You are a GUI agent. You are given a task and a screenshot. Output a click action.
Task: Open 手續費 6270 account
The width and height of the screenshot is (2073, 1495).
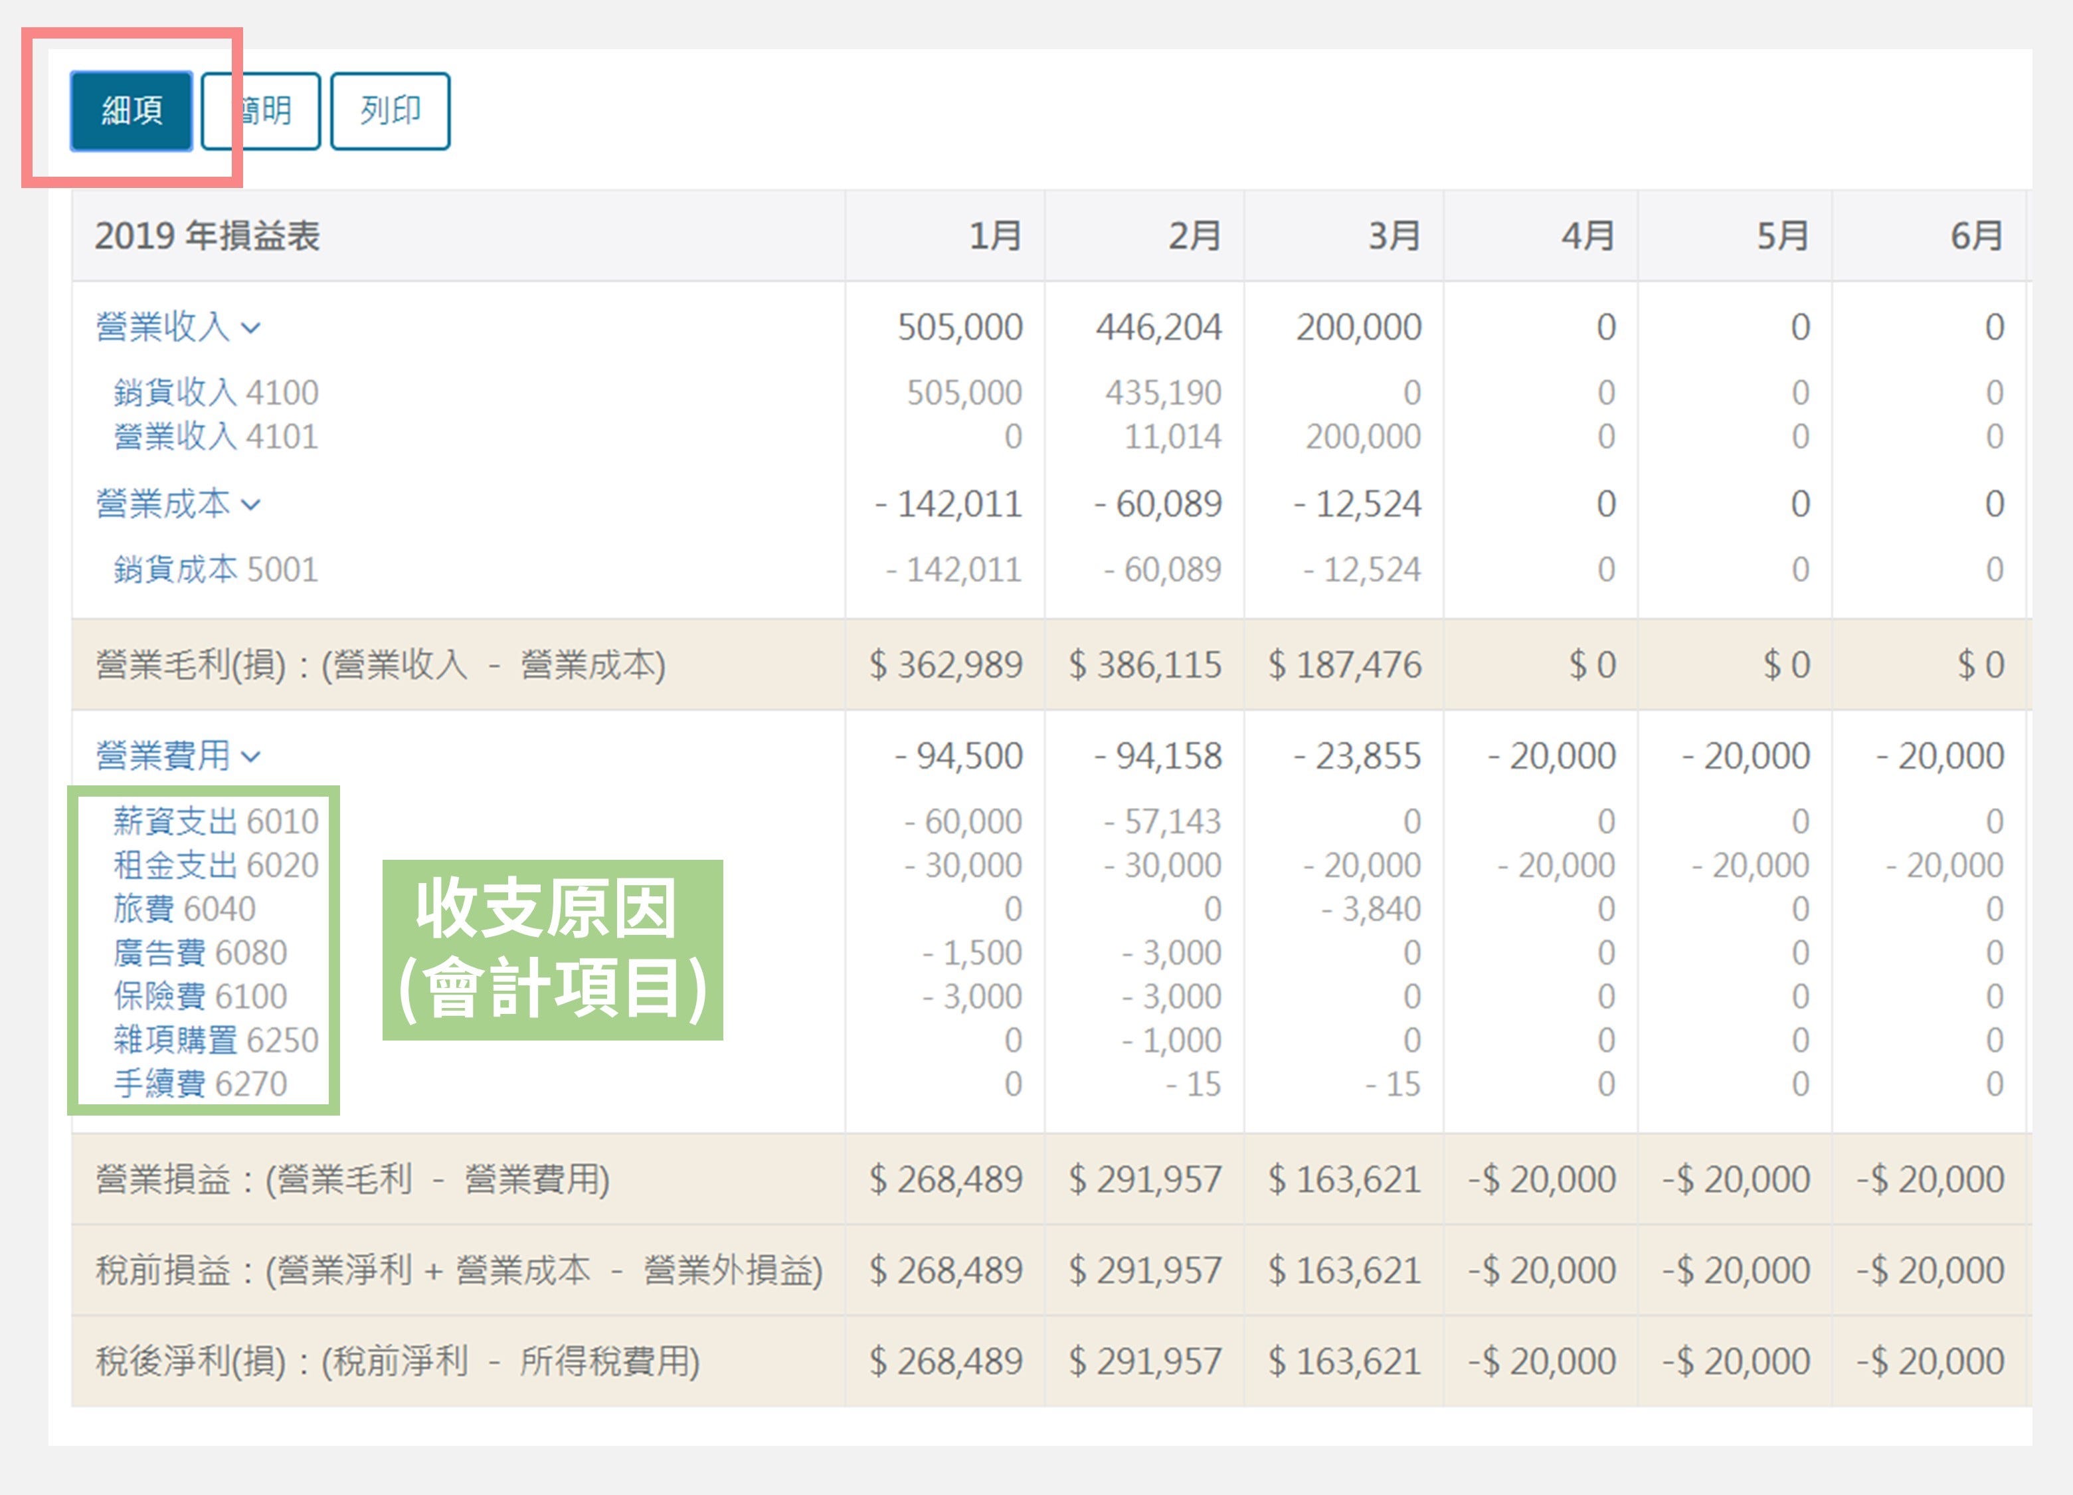(x=200, y=1084)
